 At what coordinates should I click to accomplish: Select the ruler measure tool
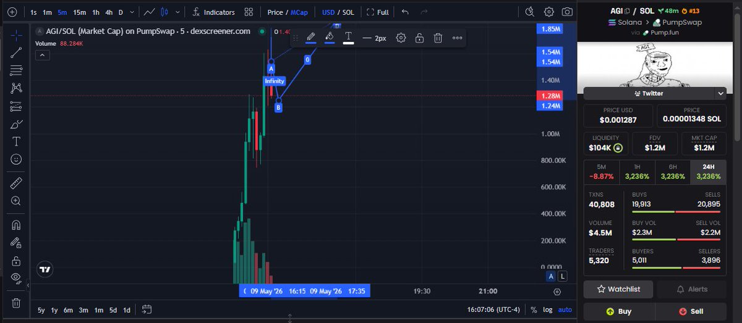pos(16,183)
